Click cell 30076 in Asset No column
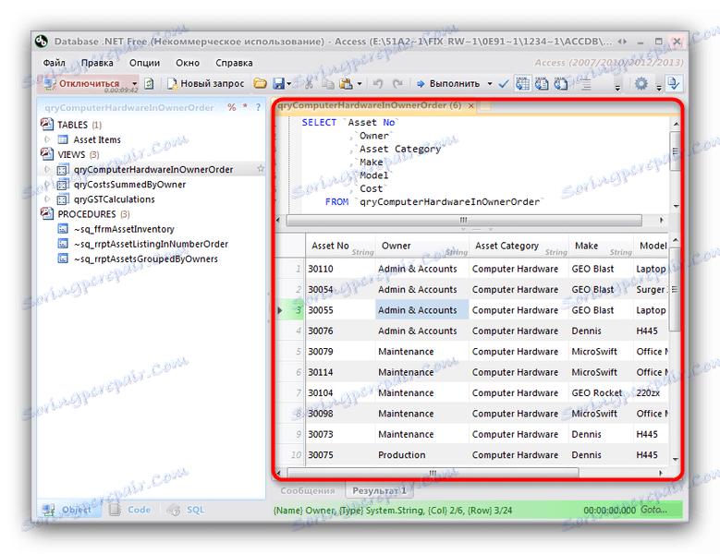Image resolution: width=720 pixels, height=554 pixels. (340, 331)
